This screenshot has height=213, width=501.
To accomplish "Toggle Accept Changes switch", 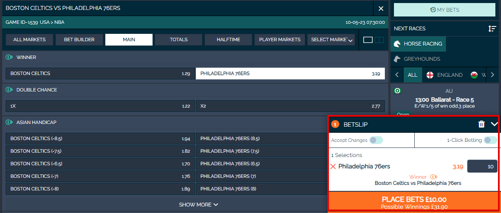I will (x=376, y=140).
